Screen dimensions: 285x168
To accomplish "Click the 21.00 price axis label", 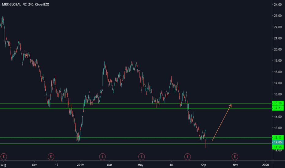I will pyautogui.click(x=278, y=38).
